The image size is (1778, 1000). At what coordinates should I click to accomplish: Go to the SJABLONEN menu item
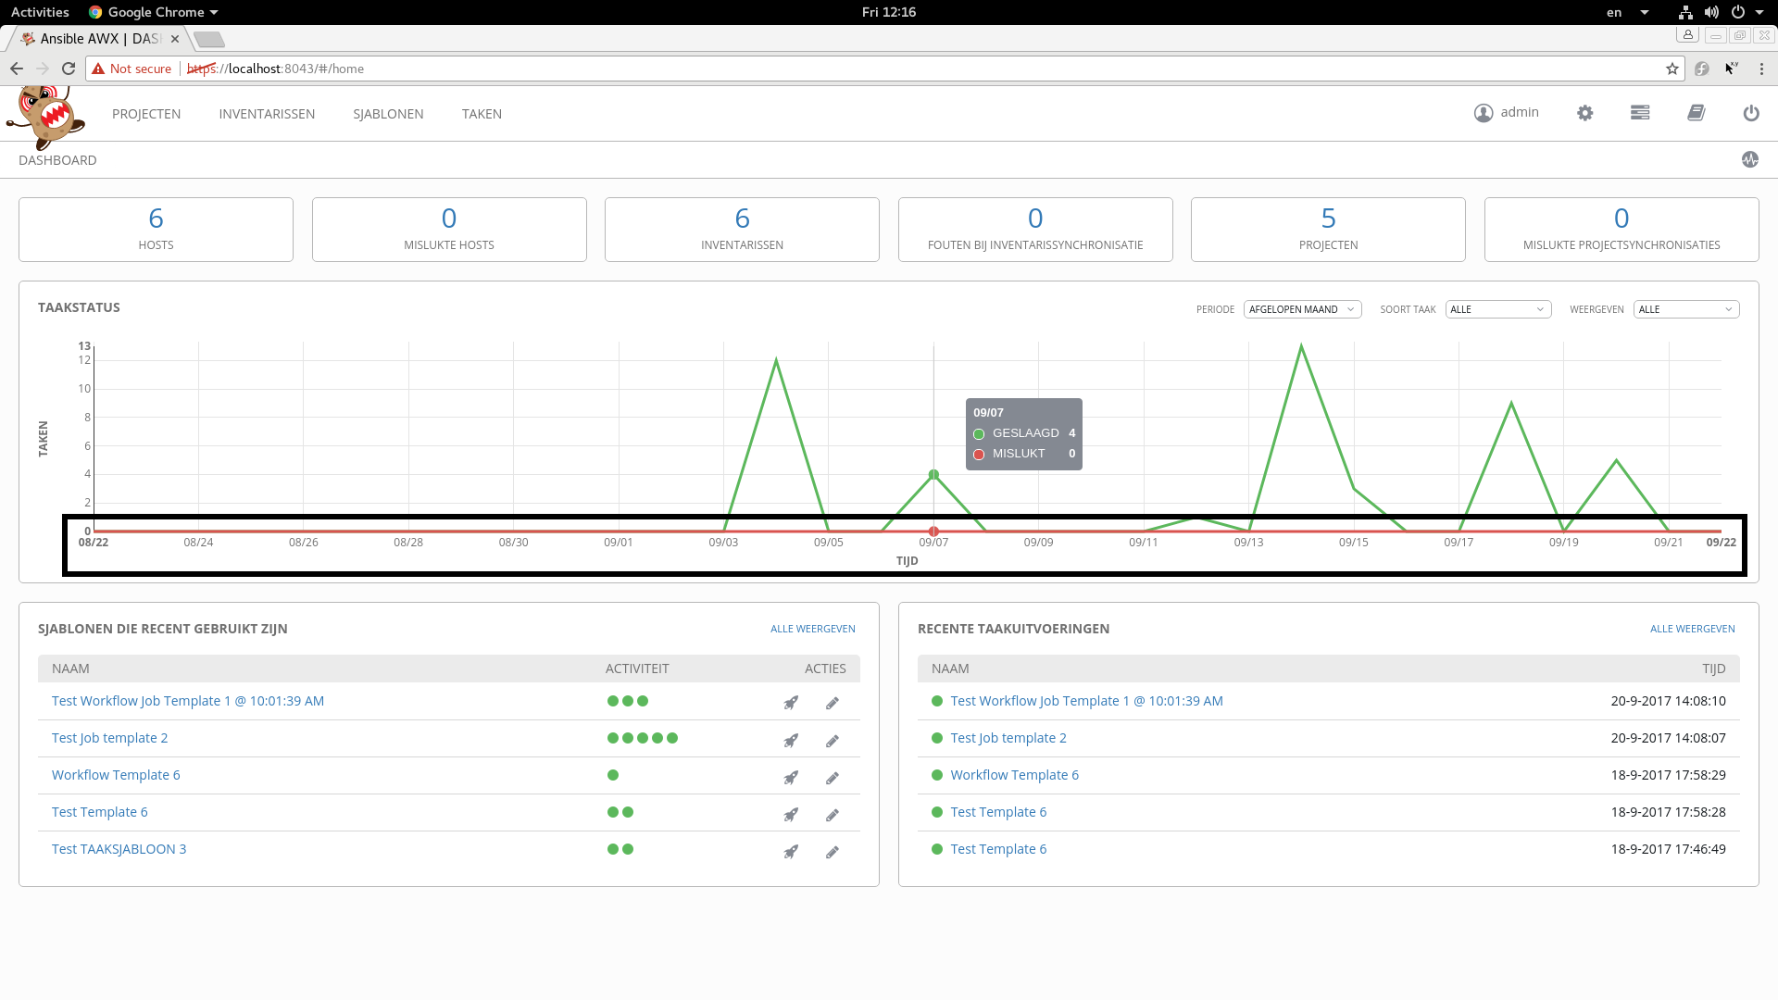[x=388, y=114]
